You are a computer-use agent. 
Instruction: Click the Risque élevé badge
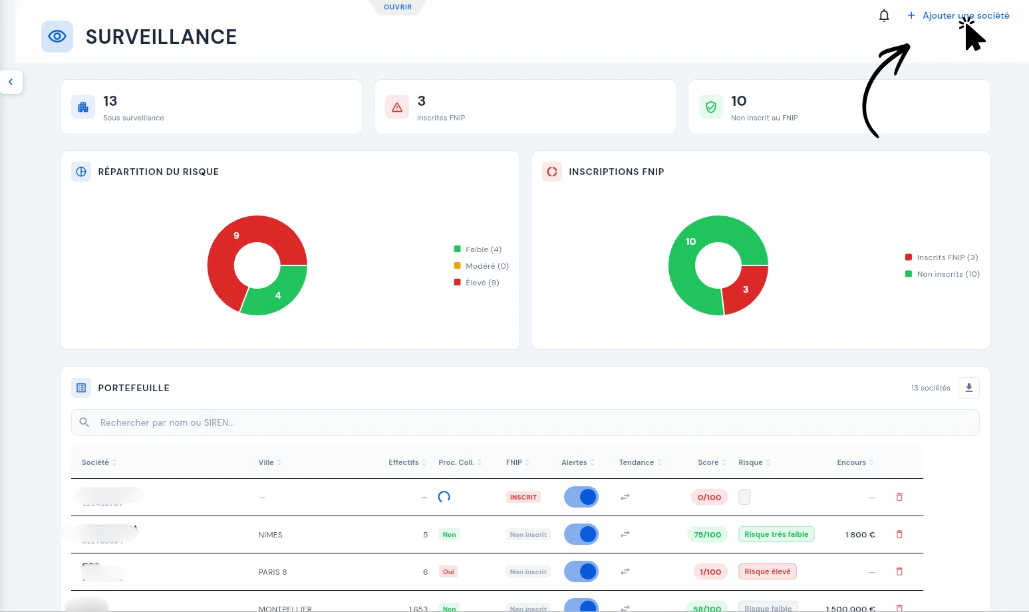pos(767,571)
